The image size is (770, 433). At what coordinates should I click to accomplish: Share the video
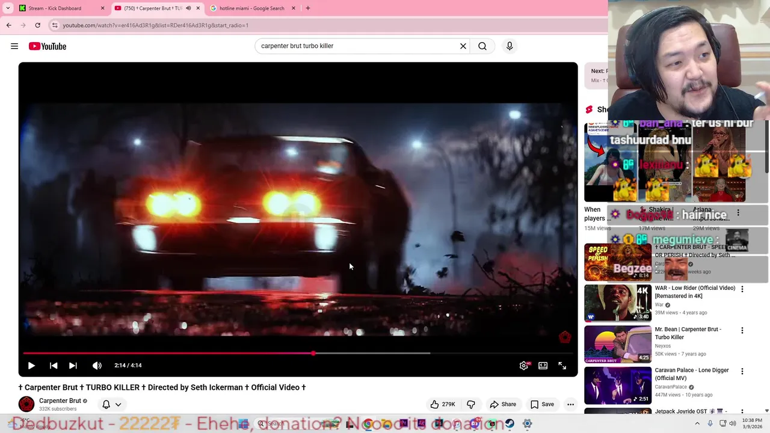(503, 404)
